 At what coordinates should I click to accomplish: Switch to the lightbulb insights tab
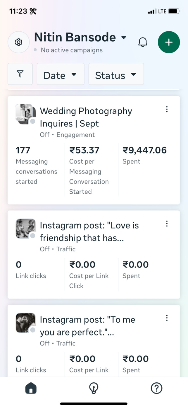(94, 388)
